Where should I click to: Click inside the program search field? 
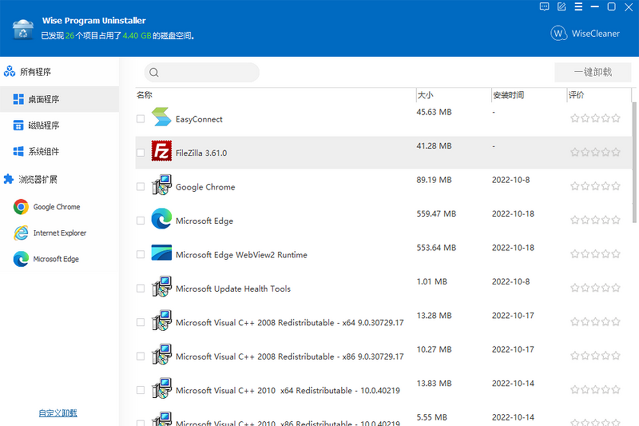(202, 72)
